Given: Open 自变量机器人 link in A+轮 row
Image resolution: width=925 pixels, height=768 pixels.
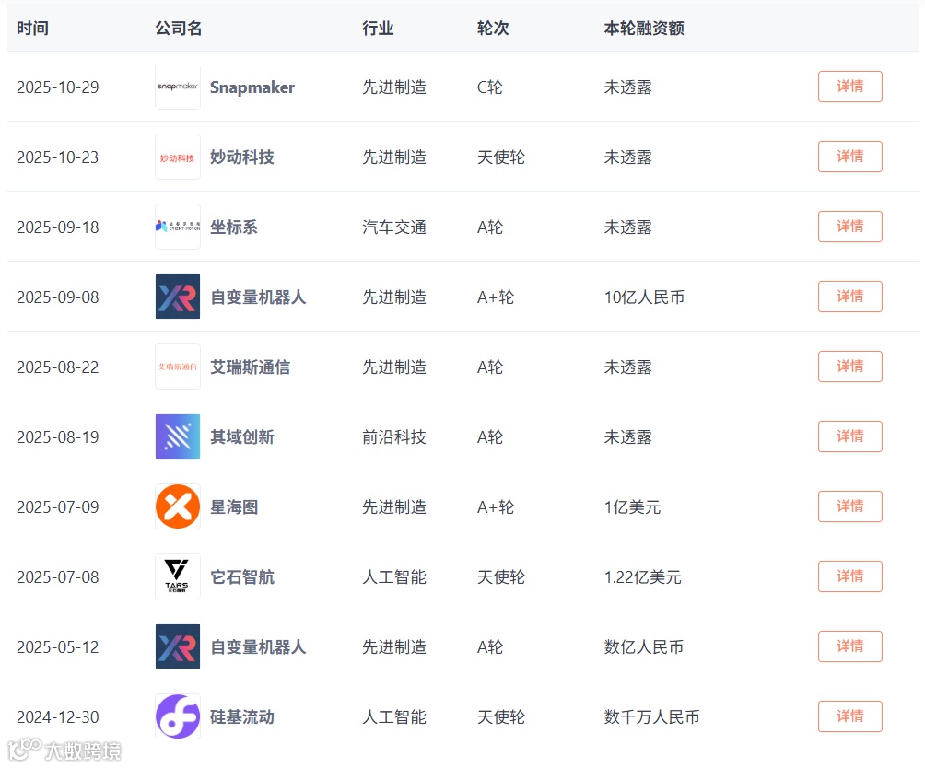Looking at the screenshot, I should tap(258, 297).
